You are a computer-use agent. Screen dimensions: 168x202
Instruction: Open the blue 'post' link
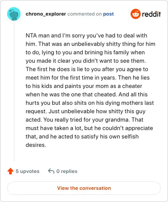point(108,14)
